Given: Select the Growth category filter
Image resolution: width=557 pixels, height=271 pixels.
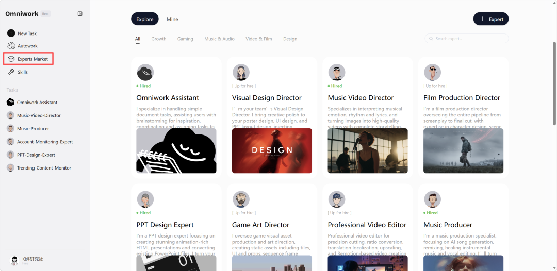Looking at the screenshot, I should 159,39.
